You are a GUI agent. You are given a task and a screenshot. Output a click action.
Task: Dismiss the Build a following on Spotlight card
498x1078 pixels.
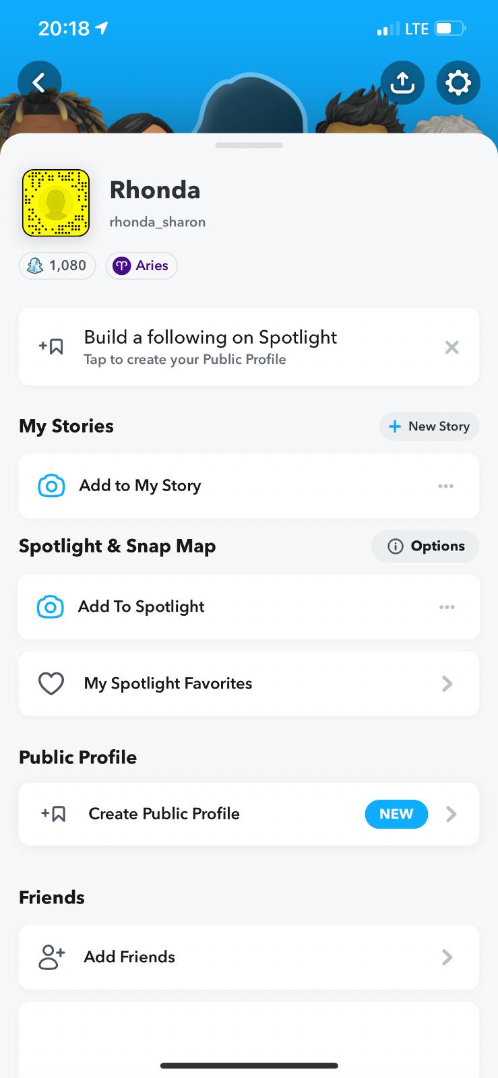[x=452, y=347]
